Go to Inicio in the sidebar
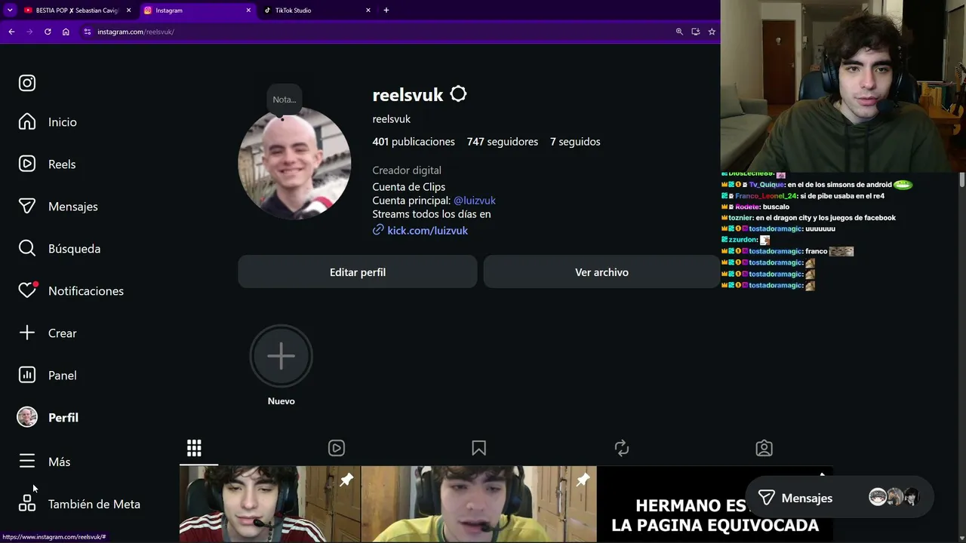This screenshot has width=966, height=543. coord(48,122)
